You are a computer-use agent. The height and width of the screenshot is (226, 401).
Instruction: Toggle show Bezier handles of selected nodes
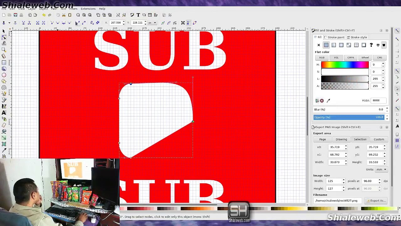tap(189, 23)
